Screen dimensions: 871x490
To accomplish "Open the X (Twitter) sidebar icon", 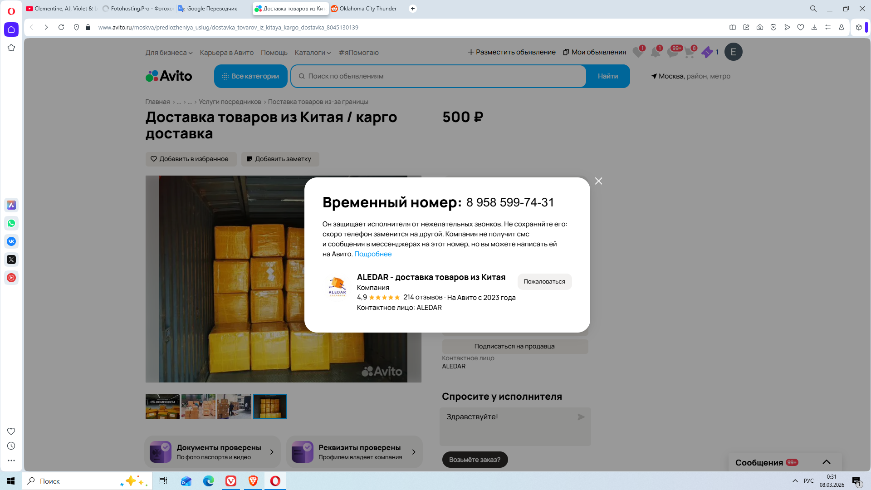I will tap(11, 260).
